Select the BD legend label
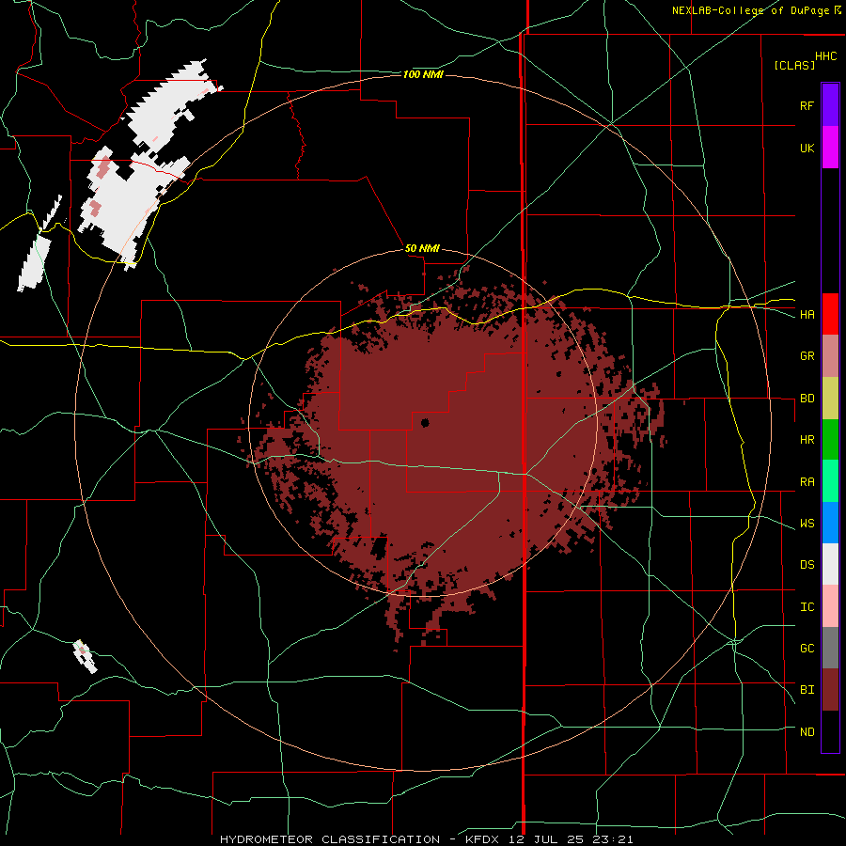The height and width of the screenshot is (846, 846). click(807, 399)
